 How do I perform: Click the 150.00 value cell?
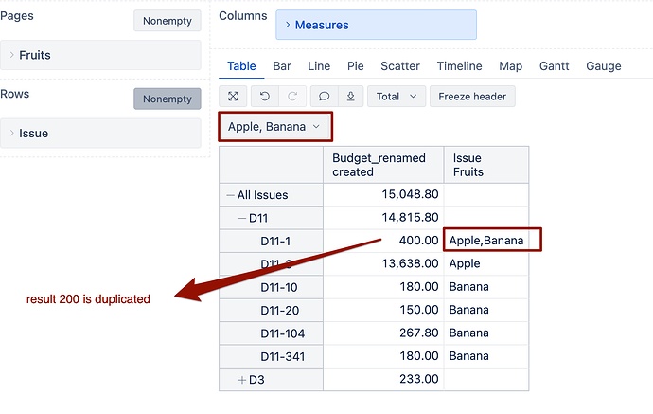383,310
